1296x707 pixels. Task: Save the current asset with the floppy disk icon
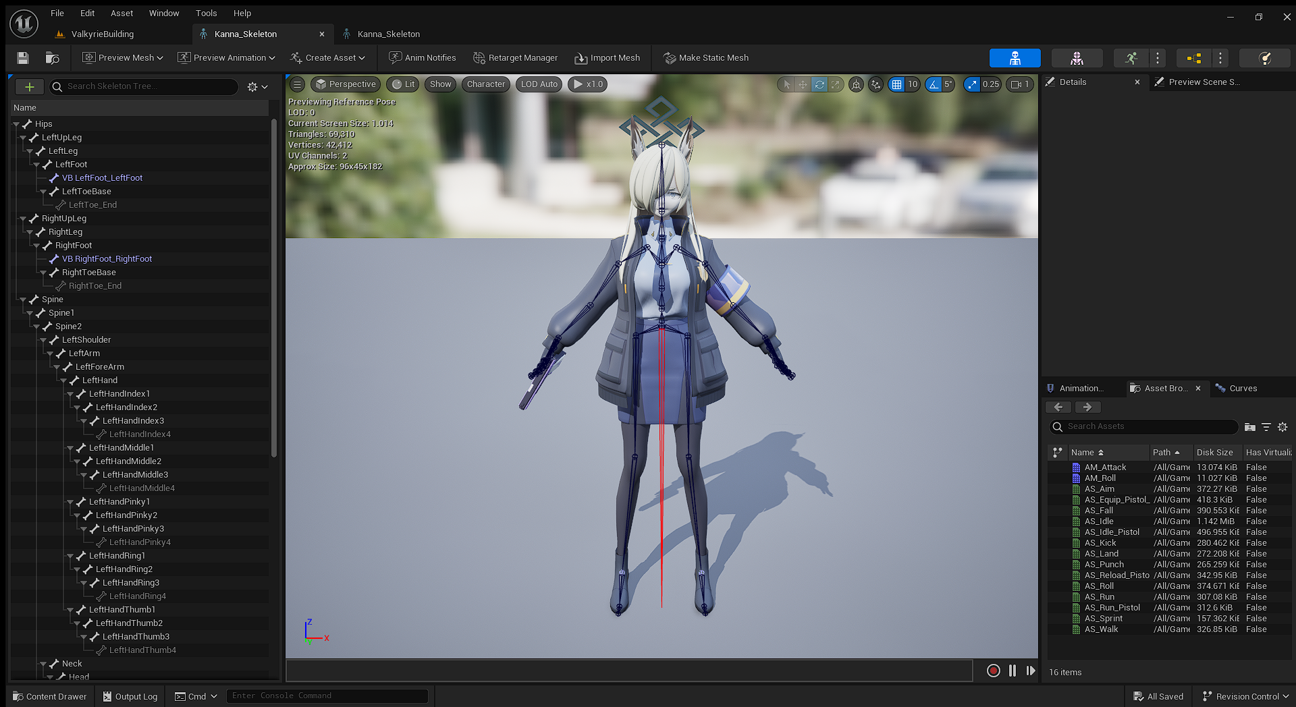(23, 58)
